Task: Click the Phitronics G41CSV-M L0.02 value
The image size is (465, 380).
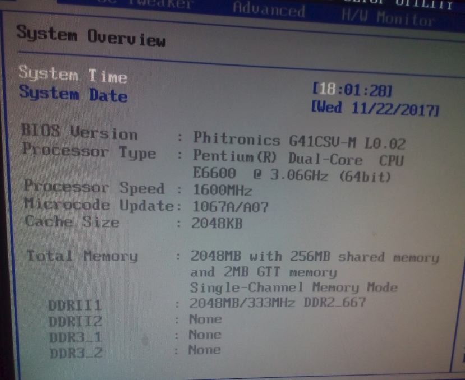Action: point(299,140)
